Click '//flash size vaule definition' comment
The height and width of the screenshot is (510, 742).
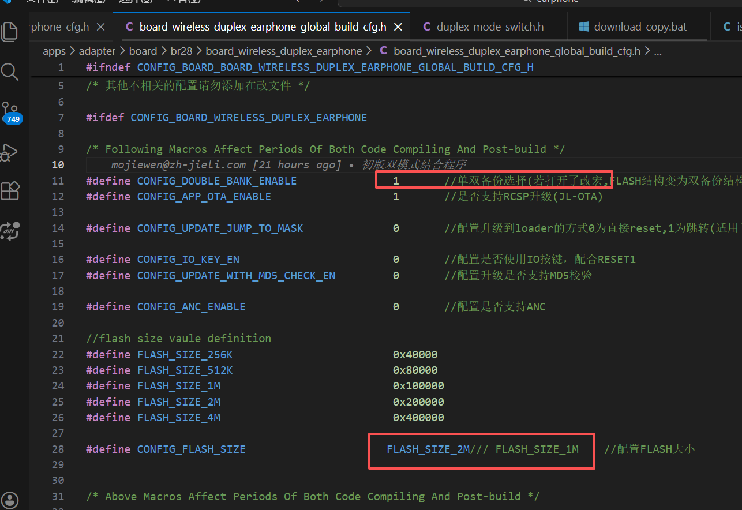pyautogui.click(x=178, y=338)
